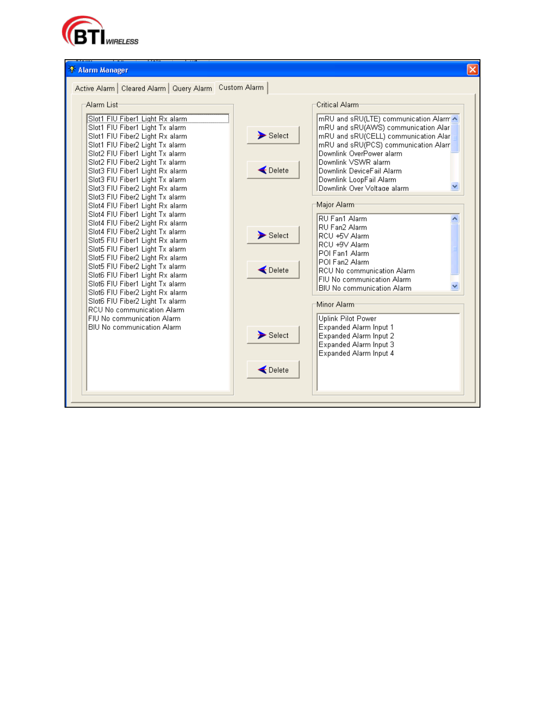The height and width of the screenshot is (705, 545).
Task: Open the Cleared Alarm tab
Action: (143, 89)
